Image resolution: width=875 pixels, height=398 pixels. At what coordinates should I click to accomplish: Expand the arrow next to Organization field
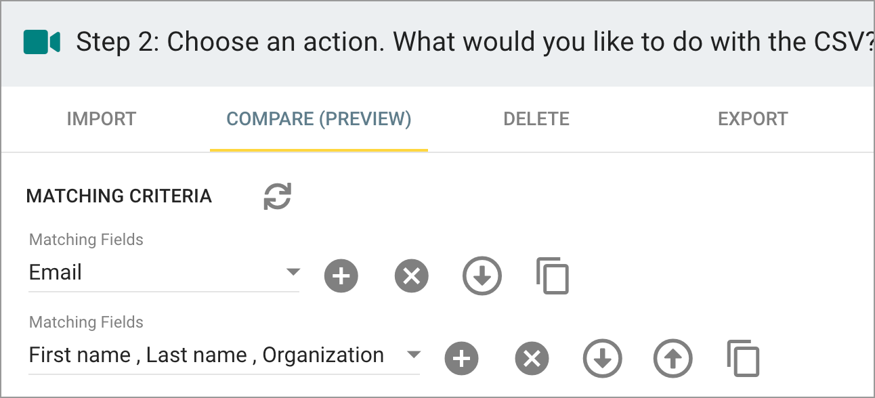tap(413, 355)
